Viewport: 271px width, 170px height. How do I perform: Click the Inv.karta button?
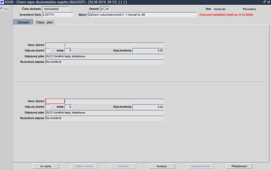click(46, 166)
